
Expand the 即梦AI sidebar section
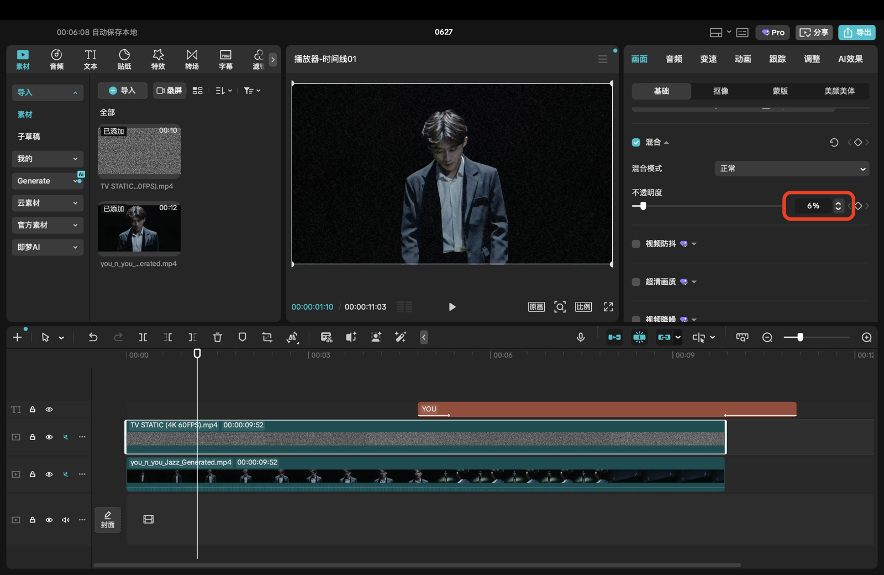coord(48,247)
